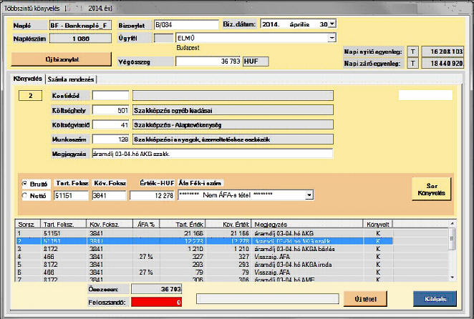
Task: Switch to the Számla rendezés tab
Action: pos(71,79)
